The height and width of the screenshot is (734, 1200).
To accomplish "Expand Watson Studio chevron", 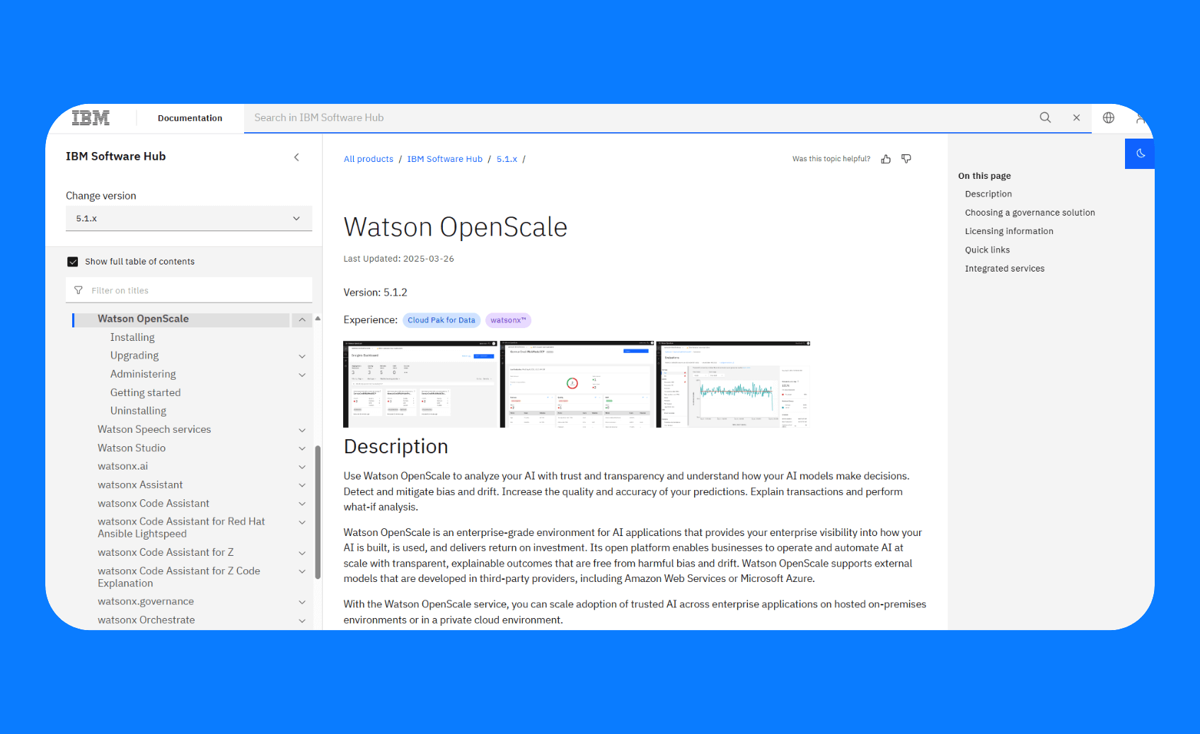I will click(302, 448).
